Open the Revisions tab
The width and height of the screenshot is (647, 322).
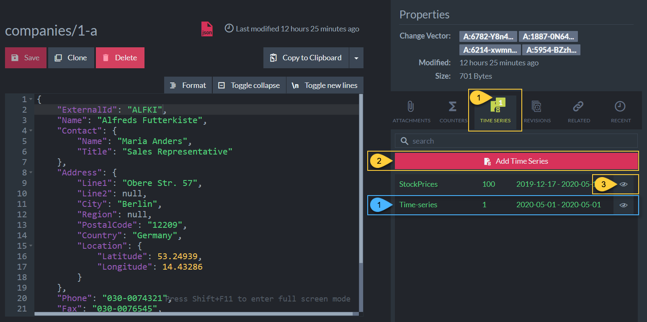[537, 112]
